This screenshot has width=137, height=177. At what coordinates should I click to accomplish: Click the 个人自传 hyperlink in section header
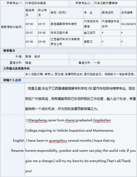click(15, 80)
